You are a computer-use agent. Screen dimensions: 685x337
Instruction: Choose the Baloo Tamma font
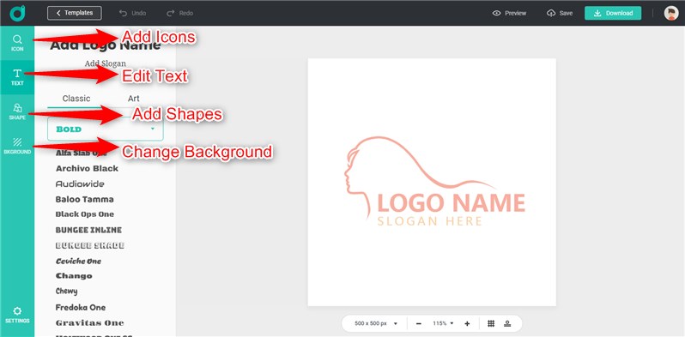[x=85, y=199]
